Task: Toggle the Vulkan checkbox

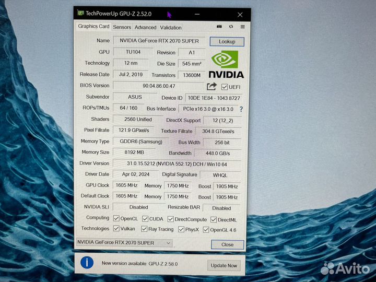Action: click(x=116, y=229)
